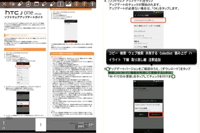Select the orange highlight T tool with c badge
The height and width of the screenshot is (133, 200).
(x=85, y=4)
